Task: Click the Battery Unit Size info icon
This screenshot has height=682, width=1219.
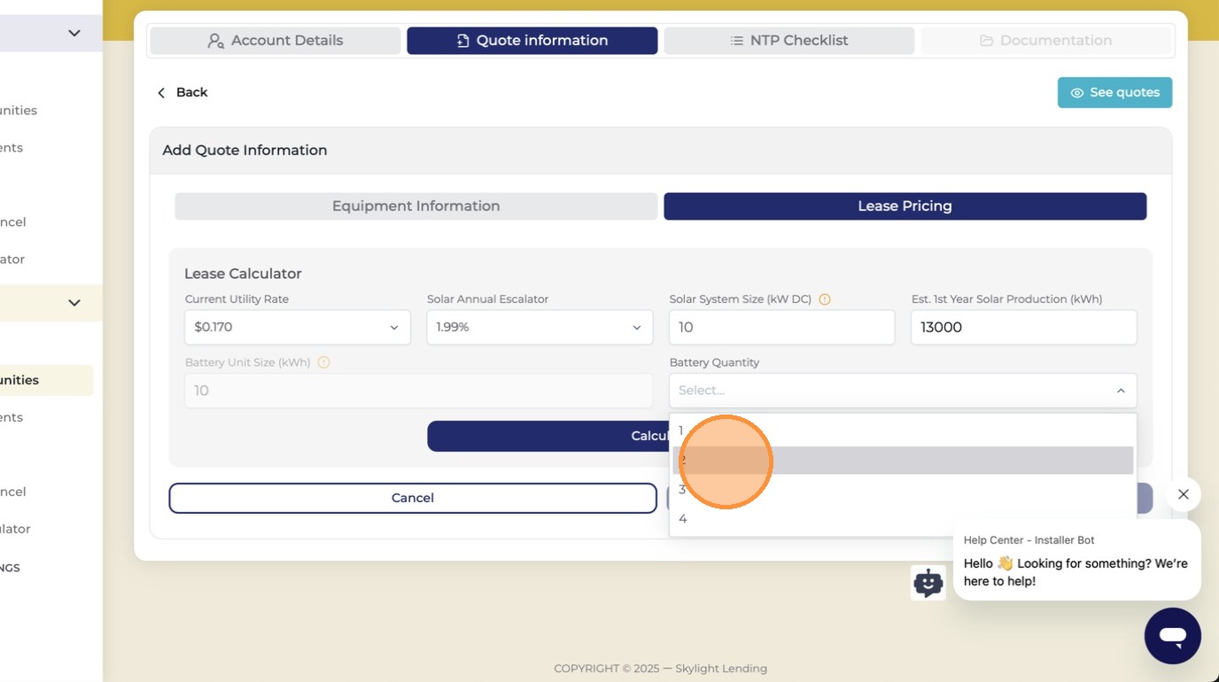Action: (x=323, y=362)
